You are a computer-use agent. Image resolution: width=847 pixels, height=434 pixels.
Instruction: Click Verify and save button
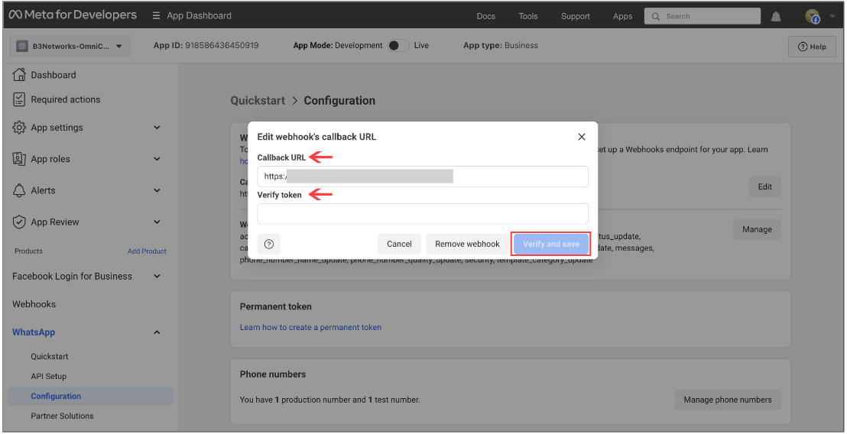(551, 244)
